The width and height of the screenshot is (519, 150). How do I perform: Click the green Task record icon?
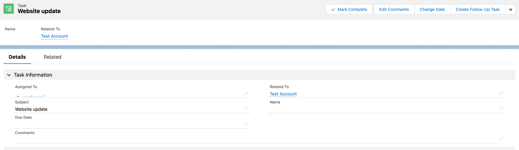point(9,9)
